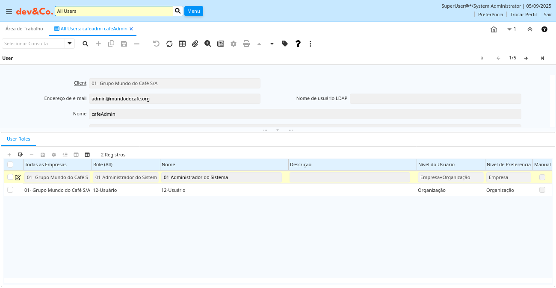This screenshot has height=288, width=556.
Task: Expand the more options three-dot menu
Action: 311,44
